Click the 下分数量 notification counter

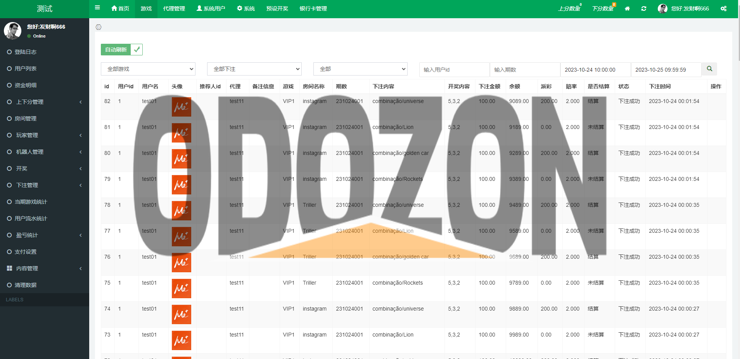pyautogui.click(x=603, y=9)
